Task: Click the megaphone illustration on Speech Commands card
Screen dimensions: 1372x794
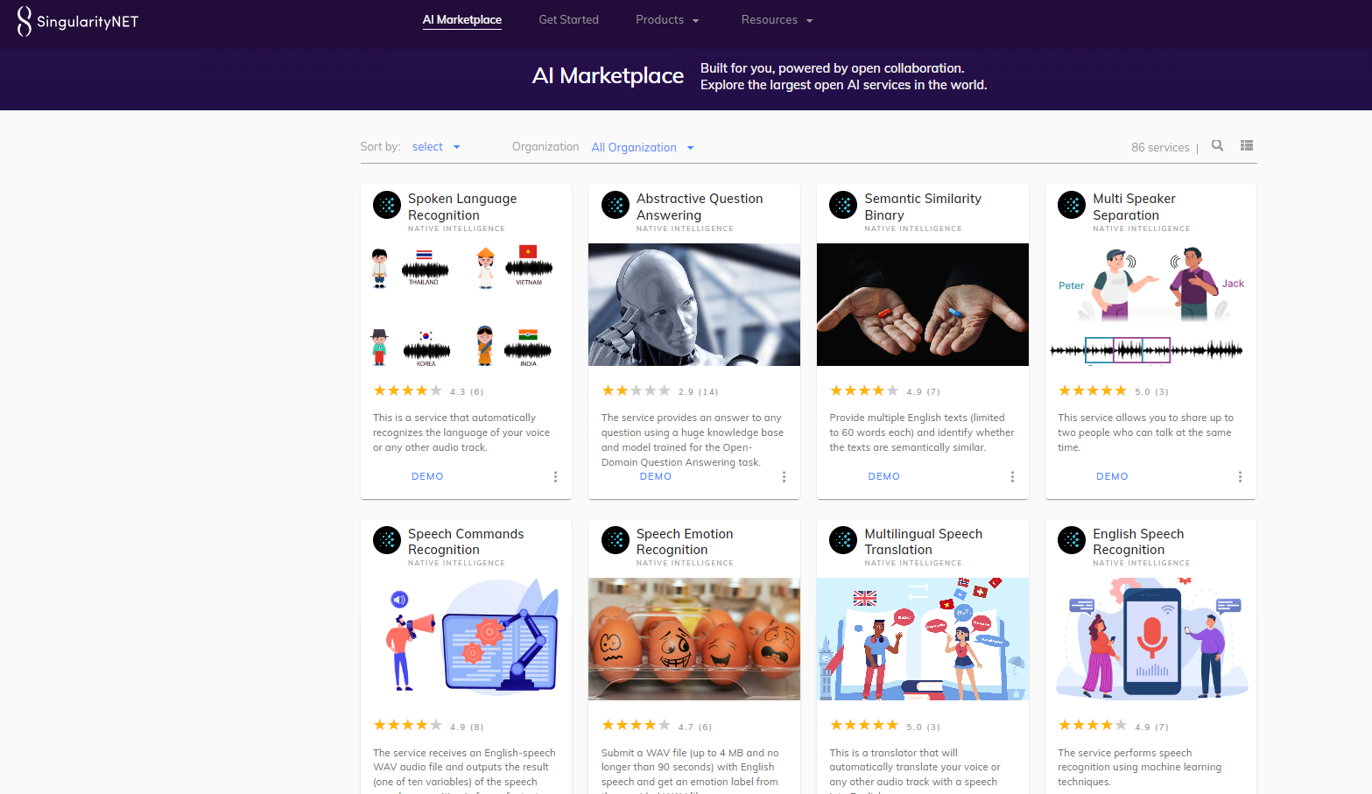Action: click(466, 639)
